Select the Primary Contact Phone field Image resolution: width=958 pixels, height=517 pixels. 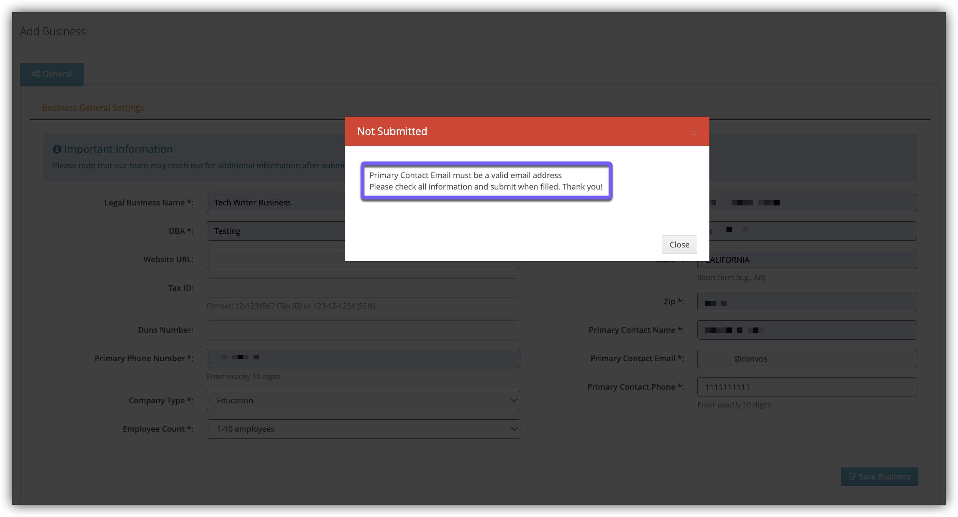[x=807, y=387]
